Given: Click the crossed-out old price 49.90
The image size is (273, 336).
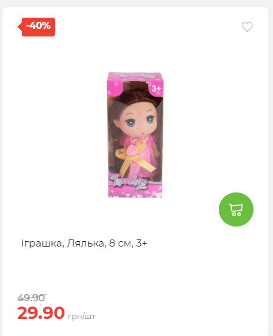Looking at the screenshot, I should tap(32, 298).
